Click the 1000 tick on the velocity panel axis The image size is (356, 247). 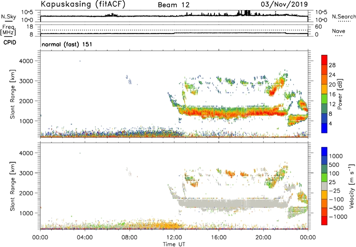[26, 213]
